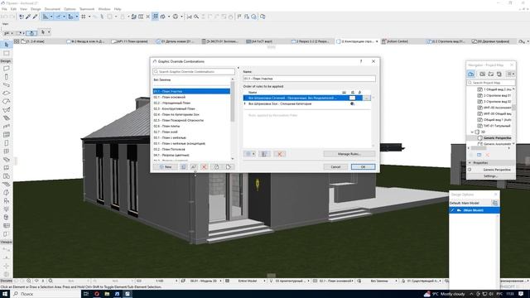This screenshot has width=530, height=298.
Task: Select Generic Perspective in Navigator tree
Action: point(497,138)
